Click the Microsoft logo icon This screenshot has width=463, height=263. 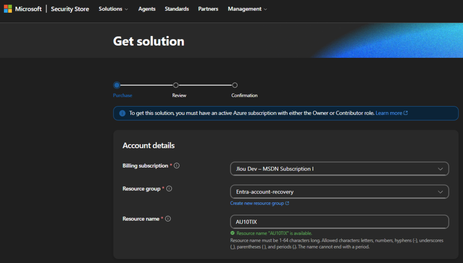coord(8,9)
